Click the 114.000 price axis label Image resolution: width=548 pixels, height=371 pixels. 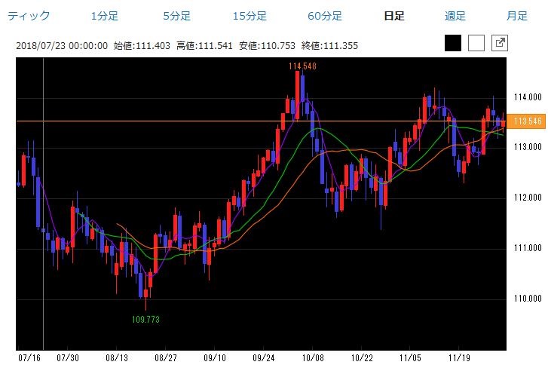tap(528, 97)
